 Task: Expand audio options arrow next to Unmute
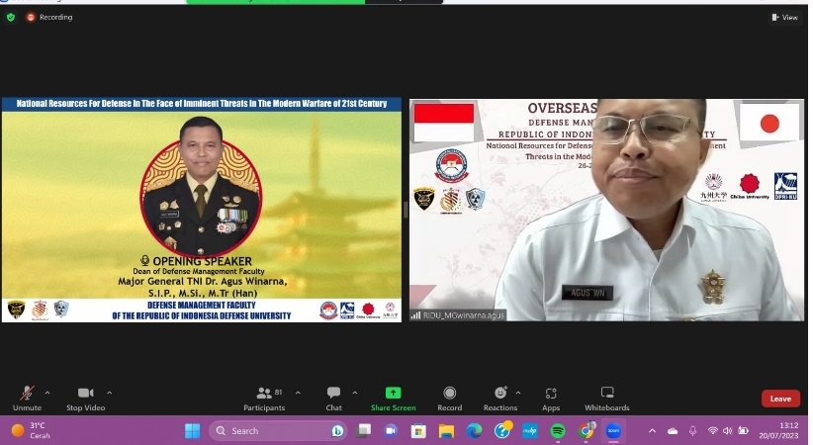pyautogui.click(x=47, y=392)
